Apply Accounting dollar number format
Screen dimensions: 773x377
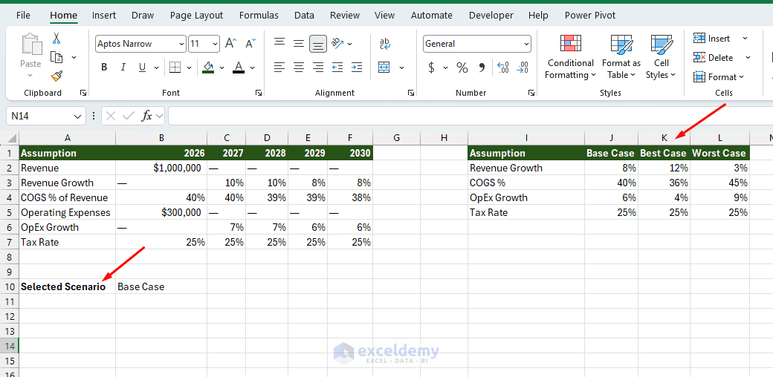tap(431, 68)
